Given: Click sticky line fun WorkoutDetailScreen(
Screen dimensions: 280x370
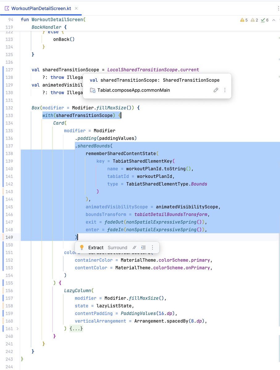Looking at the screenshot, I should click(53, 19).
